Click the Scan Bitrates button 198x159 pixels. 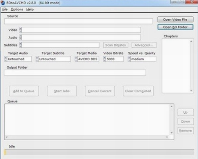116,45
